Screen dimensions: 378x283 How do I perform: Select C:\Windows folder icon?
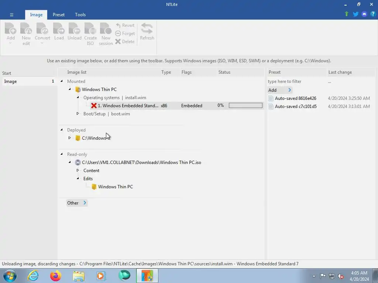78,138
